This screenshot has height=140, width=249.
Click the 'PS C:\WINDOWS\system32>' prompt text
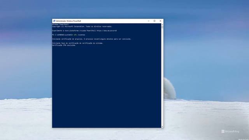63,35
